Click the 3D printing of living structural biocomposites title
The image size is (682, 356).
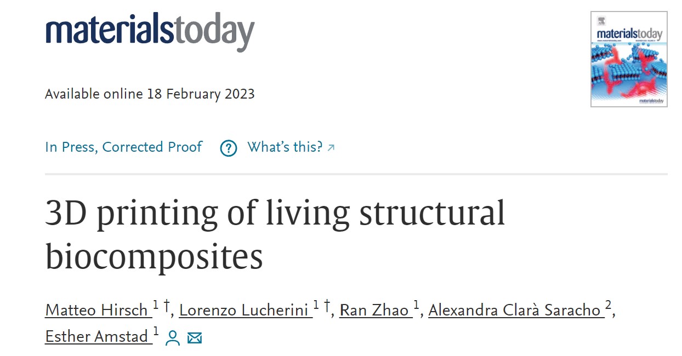tap(275, 234)
